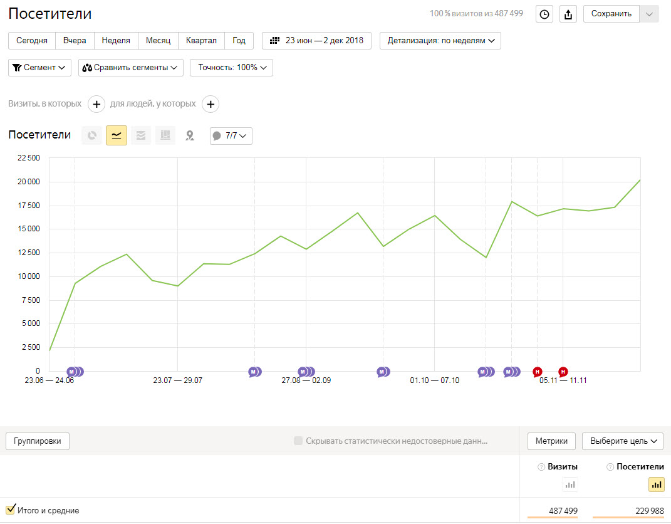
Task: Open purple note marker left of 01.10 — 07.10
Action: tap(383, 372)
